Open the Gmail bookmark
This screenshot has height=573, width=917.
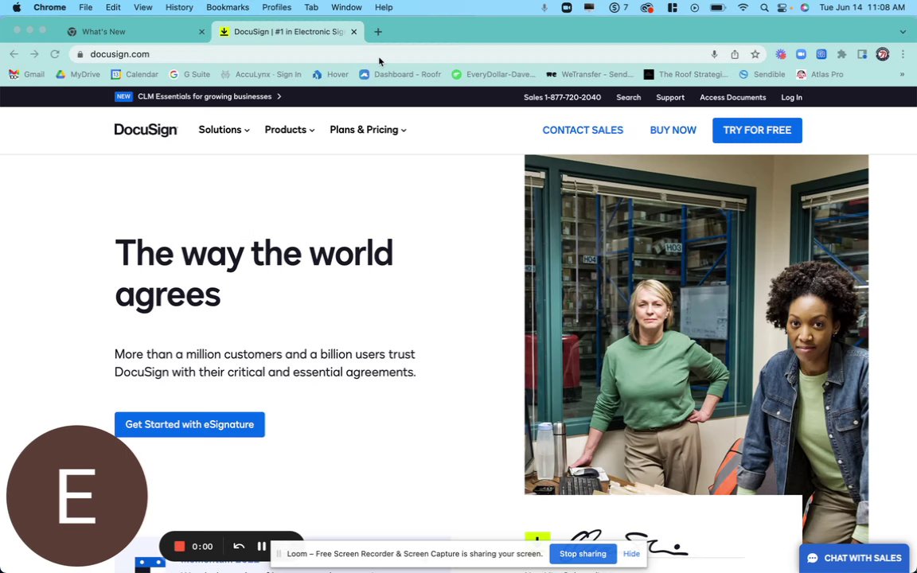tap(27, 74)
